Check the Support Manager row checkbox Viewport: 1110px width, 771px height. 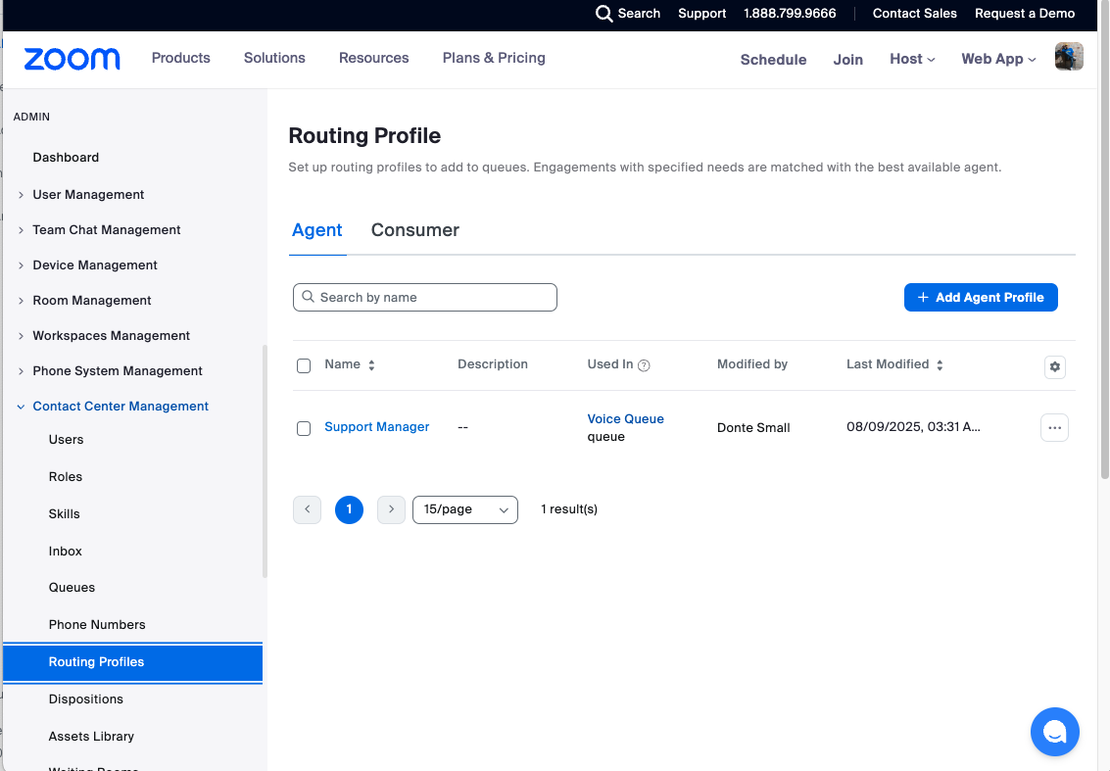[304, 428]
